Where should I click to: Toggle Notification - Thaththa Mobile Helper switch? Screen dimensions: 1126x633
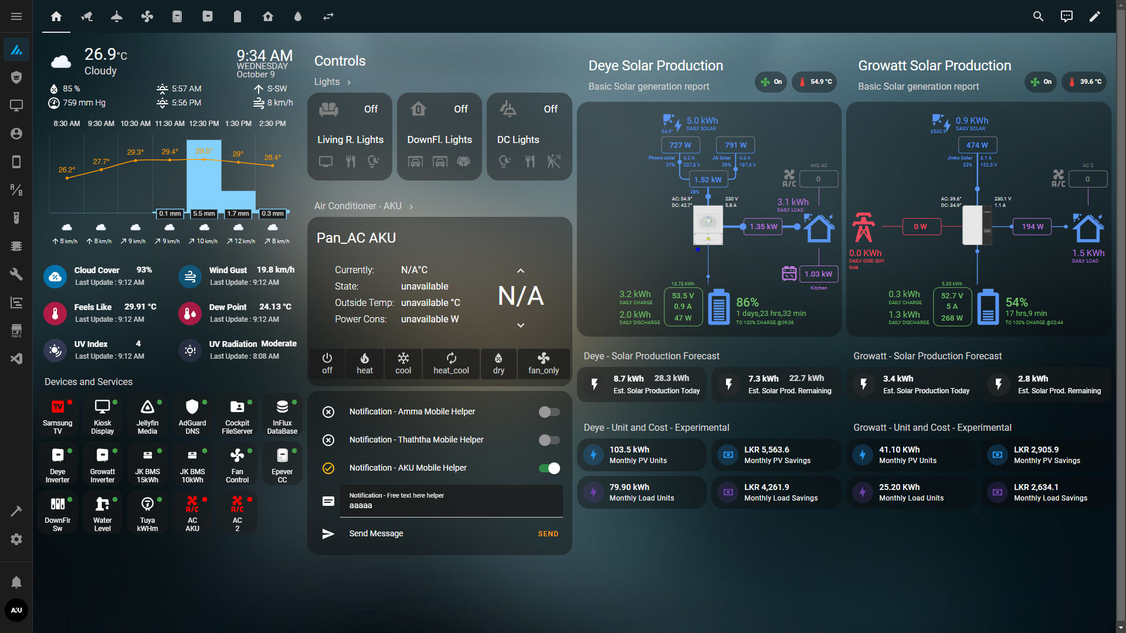coord(549,440)
